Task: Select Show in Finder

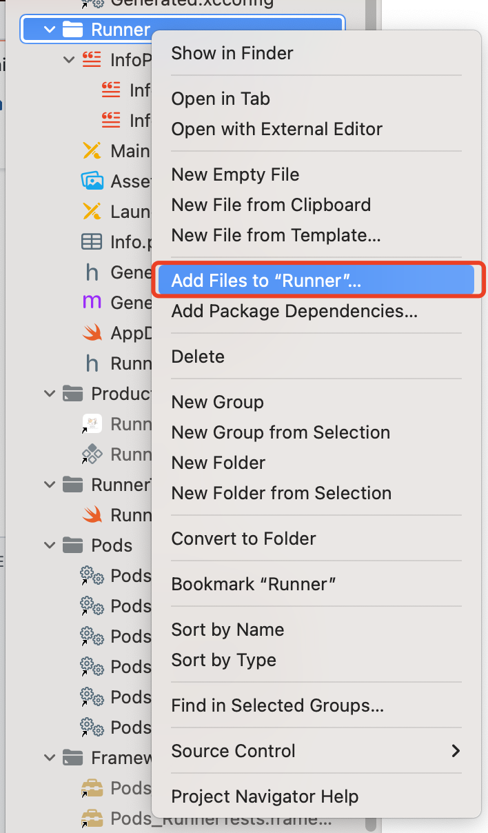Action: [232, 53]
